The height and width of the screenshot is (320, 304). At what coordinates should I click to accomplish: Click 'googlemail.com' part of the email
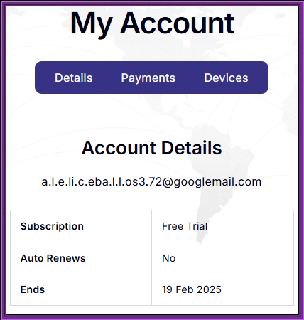pyautogui.click(x=218, y=183)
